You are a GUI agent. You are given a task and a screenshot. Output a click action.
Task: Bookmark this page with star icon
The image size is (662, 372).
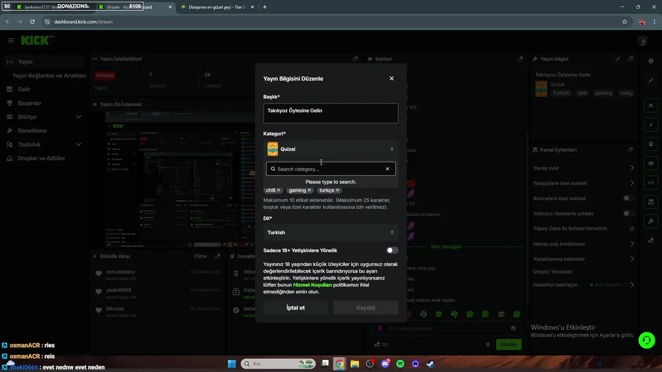click(625, 22)
